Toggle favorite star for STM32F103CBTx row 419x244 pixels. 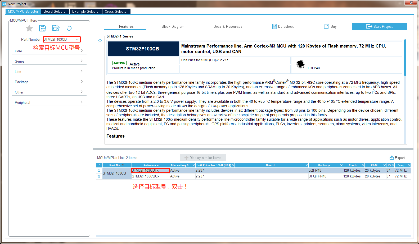point(99,171)
